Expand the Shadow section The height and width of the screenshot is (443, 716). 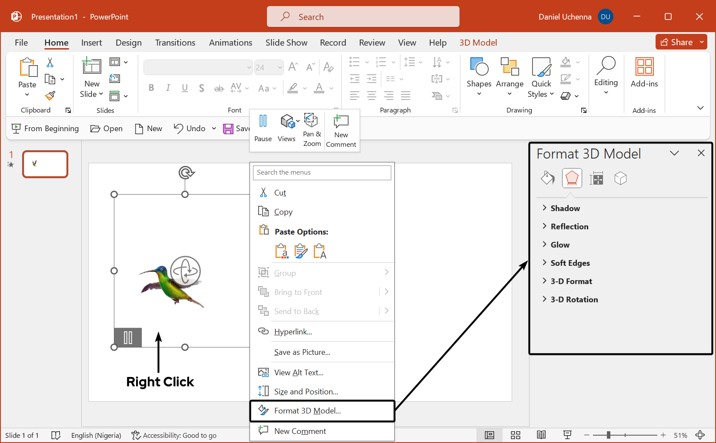(565, 208)
